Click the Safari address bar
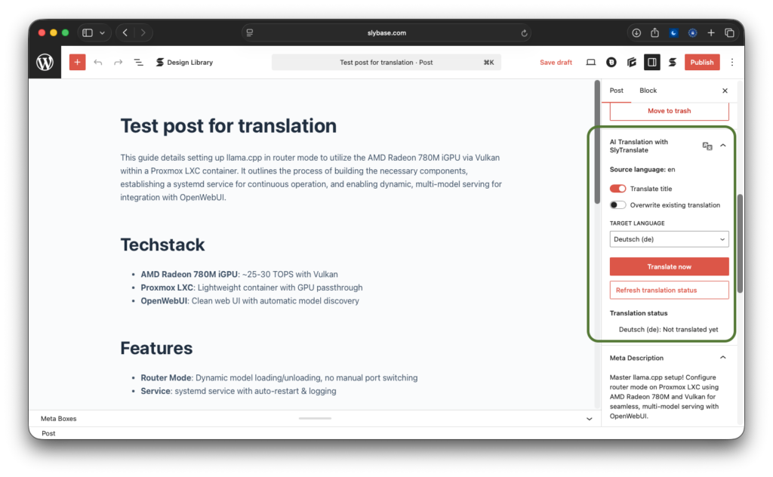 [386, 33]
